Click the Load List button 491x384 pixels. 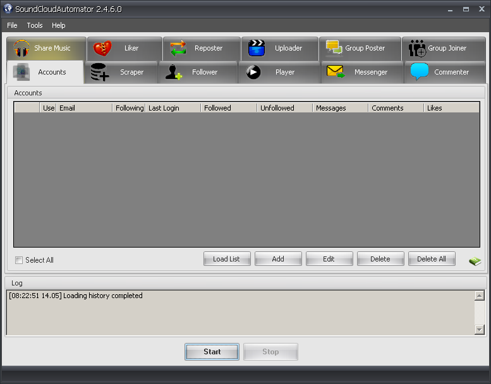click(227, 259)
